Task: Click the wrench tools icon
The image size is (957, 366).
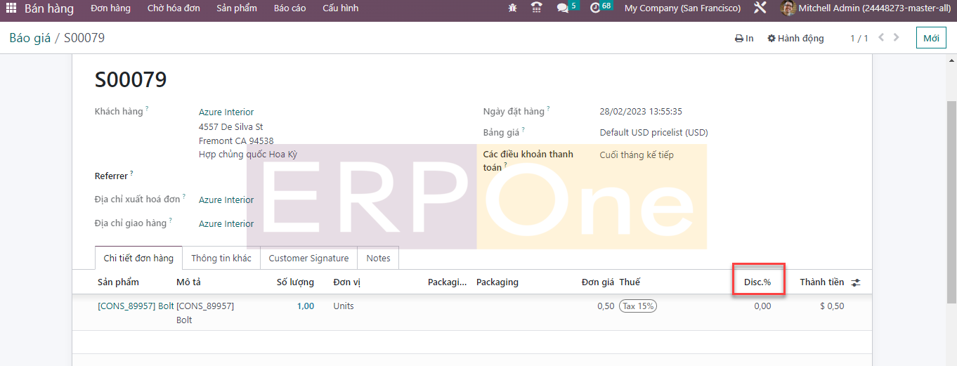Action: [x=760, y=8]
